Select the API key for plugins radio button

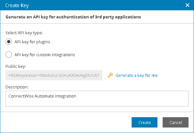(9, 42)
